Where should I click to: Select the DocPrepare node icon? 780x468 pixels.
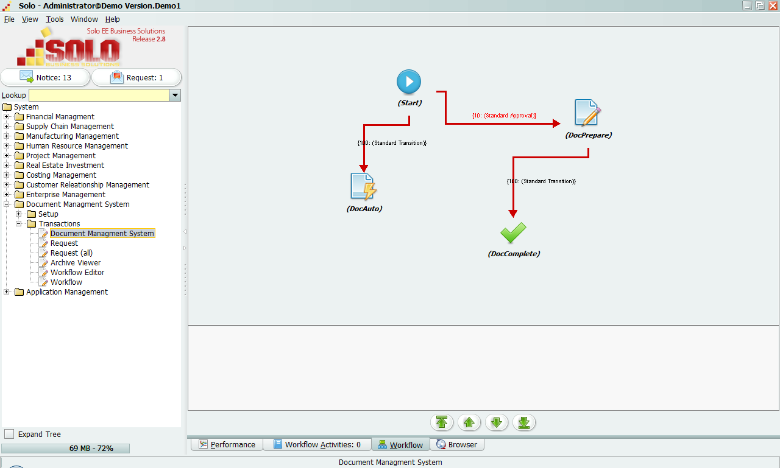(x=587, y=113)
